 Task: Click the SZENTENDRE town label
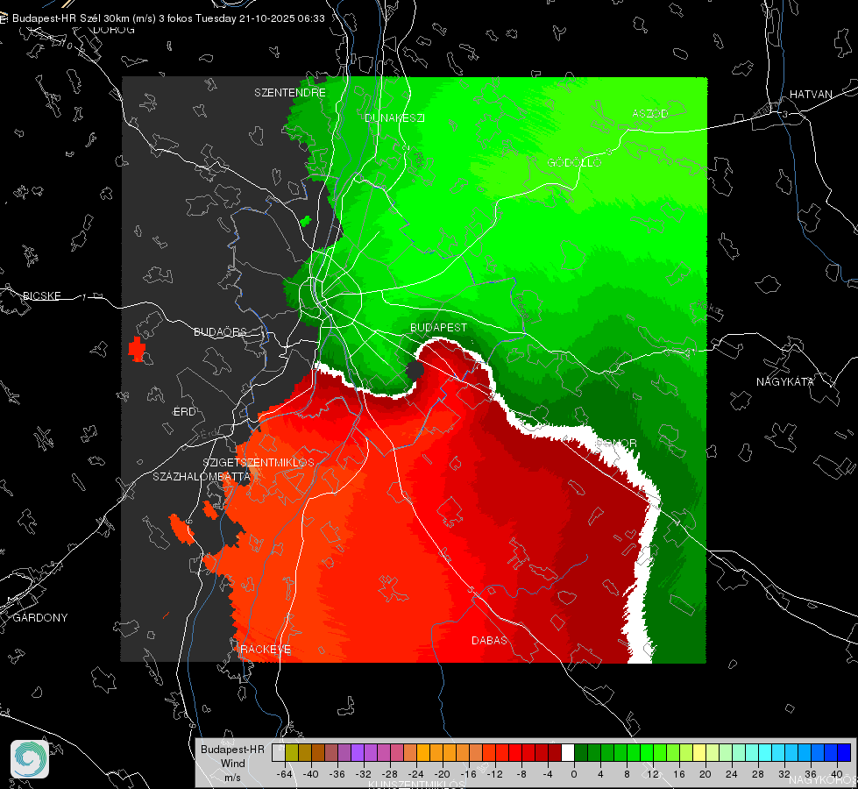pos(290,93)
